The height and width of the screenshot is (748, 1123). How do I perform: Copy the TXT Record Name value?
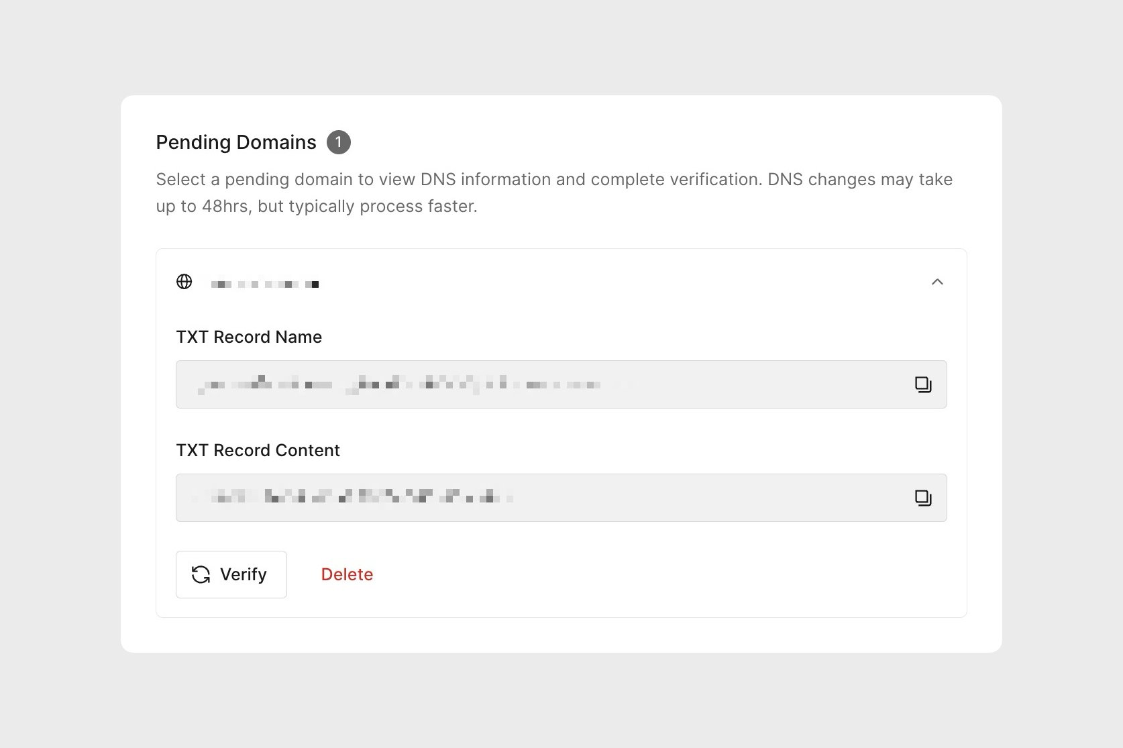click(x=923, y=384)
